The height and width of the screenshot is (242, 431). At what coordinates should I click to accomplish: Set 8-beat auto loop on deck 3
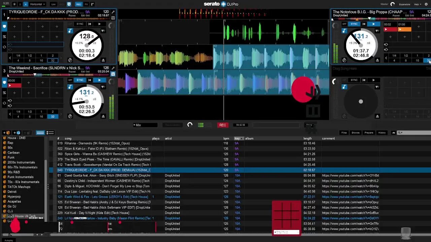(x=30, y=117)
